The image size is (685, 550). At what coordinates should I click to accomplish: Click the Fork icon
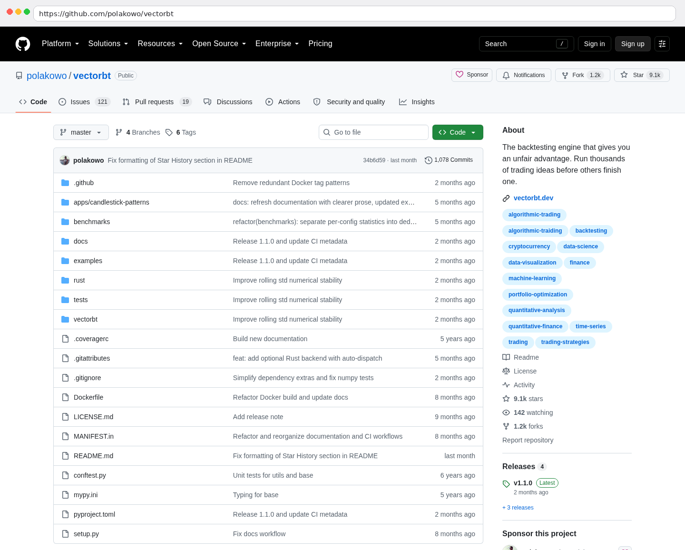pyautogui.click(x=565, y=75)
